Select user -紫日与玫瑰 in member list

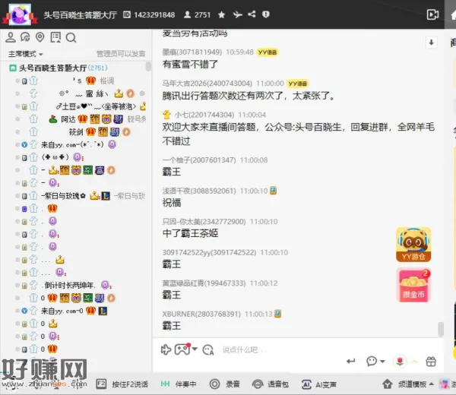click(x=63, y=196)
